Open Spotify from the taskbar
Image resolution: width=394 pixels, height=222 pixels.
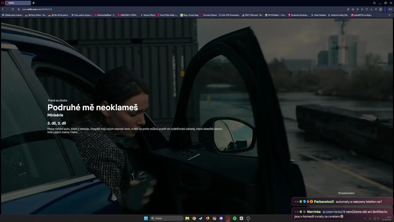point(235,218)
